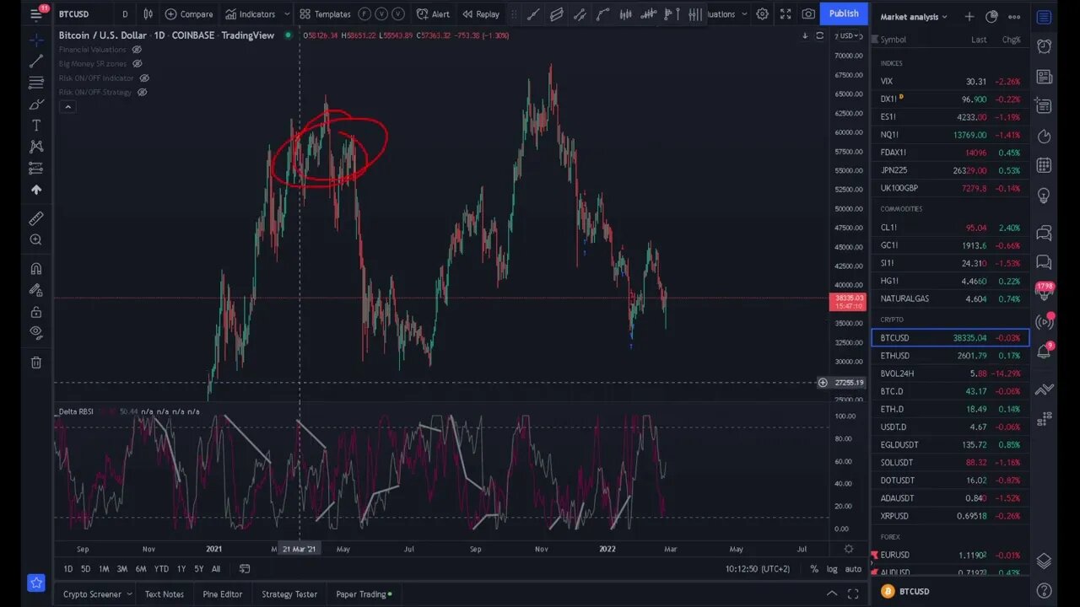The image size is (1080, 607).
Task: Open the Paper Trading tab
Action: [x=364, y=594]
